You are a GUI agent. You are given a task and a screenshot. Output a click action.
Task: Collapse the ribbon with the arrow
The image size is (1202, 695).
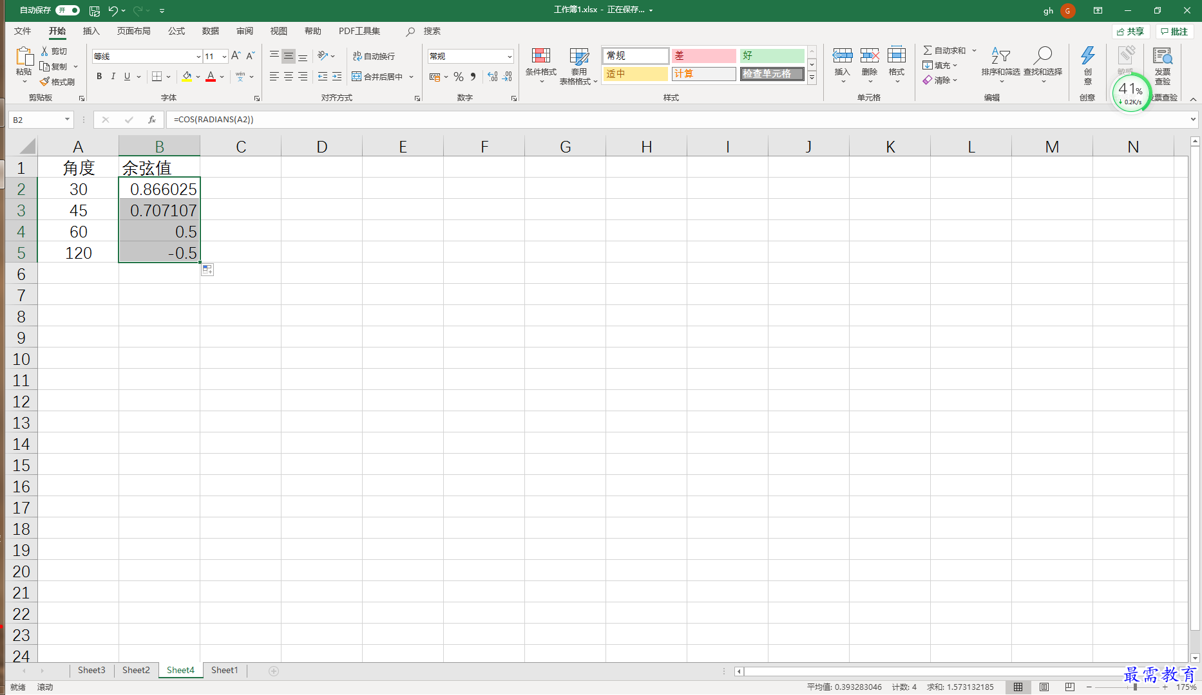click(x=1193, y=99)
